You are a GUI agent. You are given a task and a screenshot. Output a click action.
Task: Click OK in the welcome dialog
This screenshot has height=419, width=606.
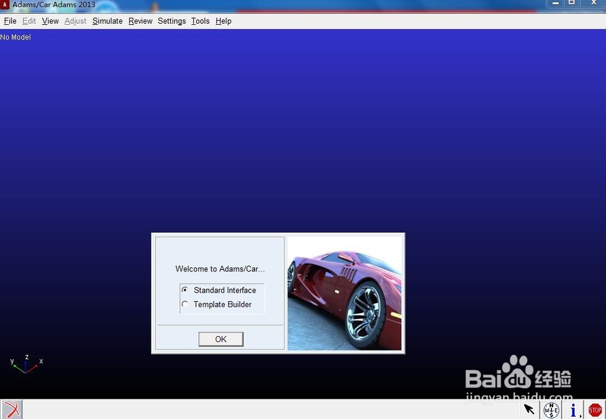(x=221, y=339)
